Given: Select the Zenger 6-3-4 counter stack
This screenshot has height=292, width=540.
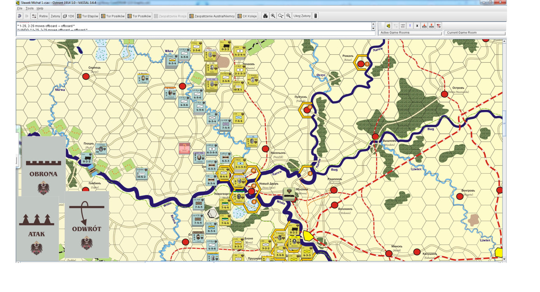Looking at the screenshot, I should click(x=172, y=62).
